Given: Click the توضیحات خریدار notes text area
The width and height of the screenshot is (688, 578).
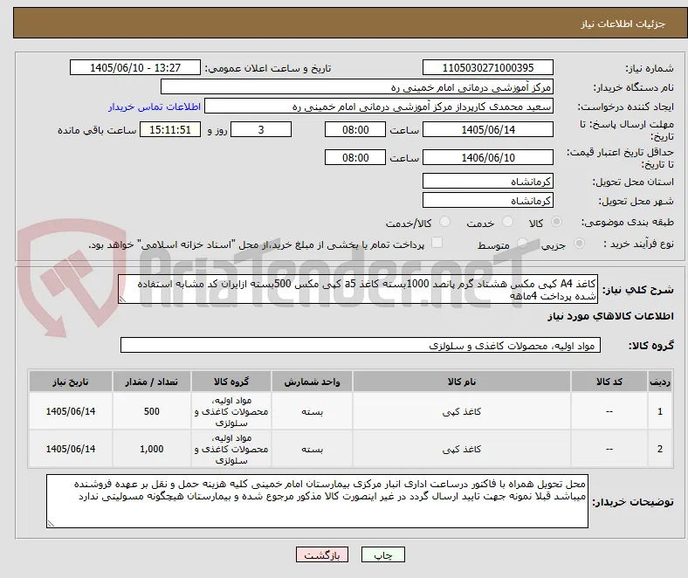Looking at the screenshot, I should click(317, 501).
